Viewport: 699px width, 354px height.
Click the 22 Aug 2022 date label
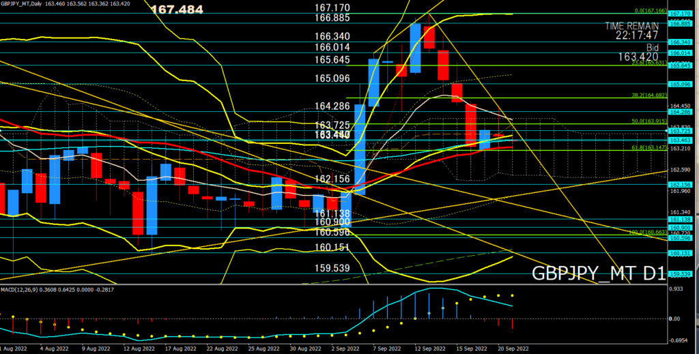pyautogui.click(x=222, y=349)
